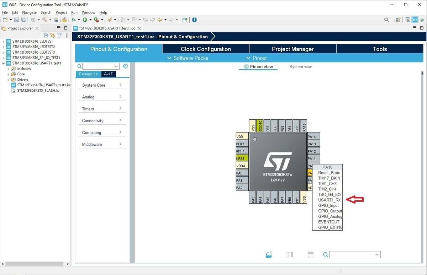Click the rotate chip view icon

(269, 254)
